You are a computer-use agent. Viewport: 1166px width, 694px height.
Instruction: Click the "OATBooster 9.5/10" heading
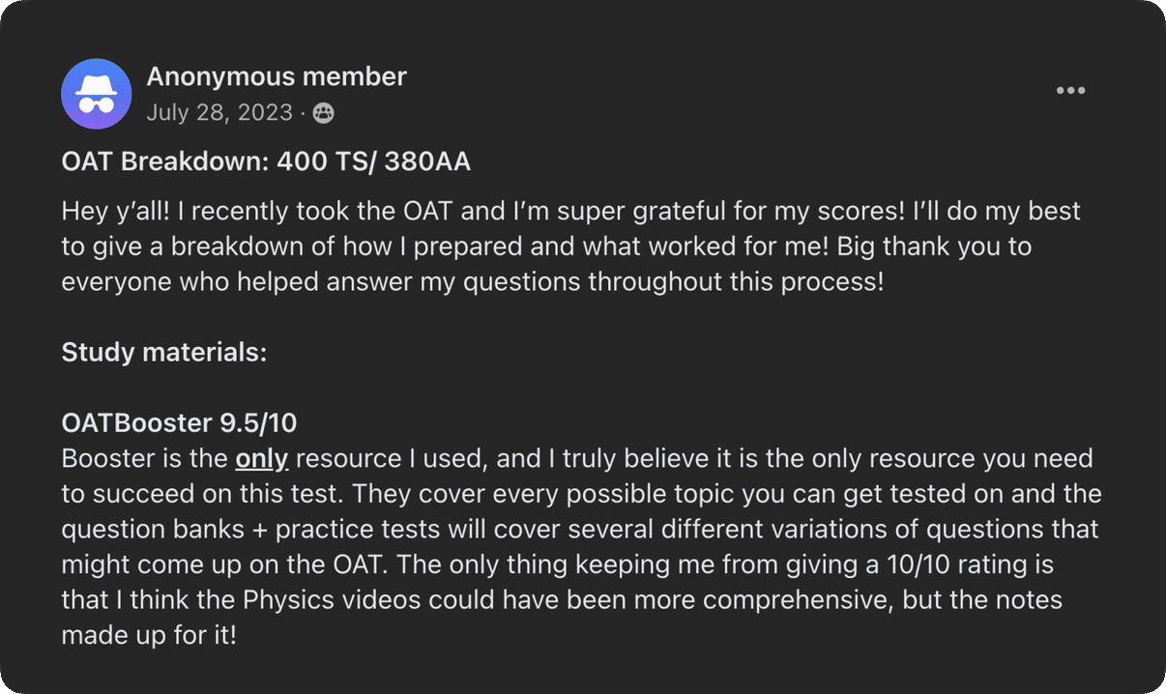point(179,422)
